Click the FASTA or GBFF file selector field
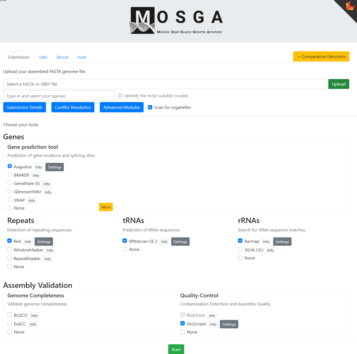 point(166,84)
